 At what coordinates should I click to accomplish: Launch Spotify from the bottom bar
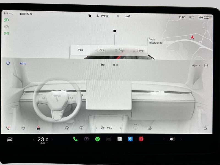point(97,139)
